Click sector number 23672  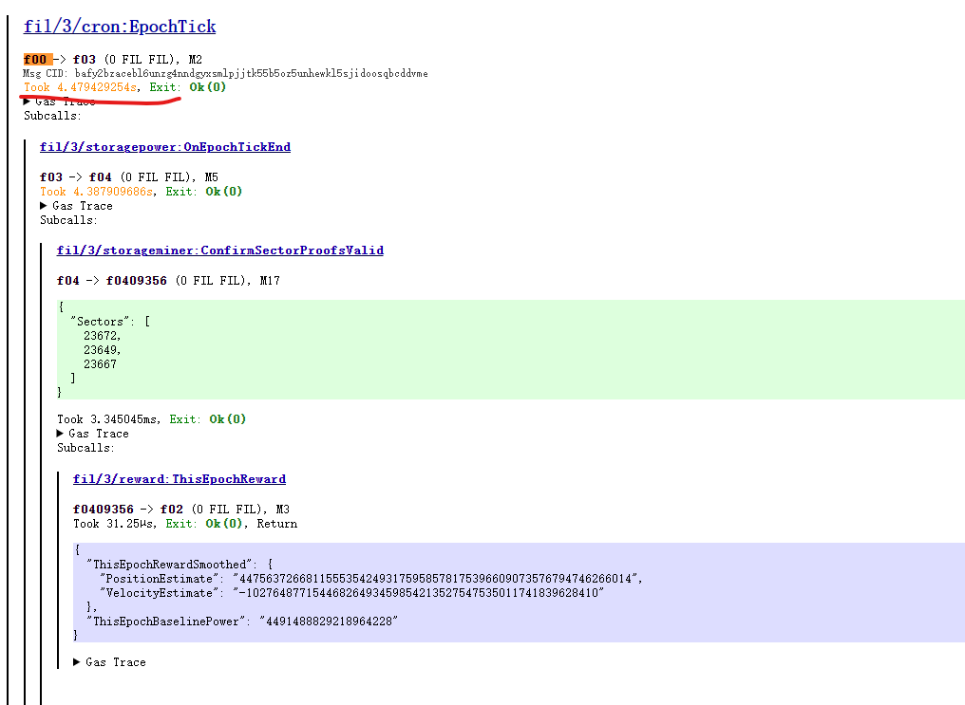103,336
